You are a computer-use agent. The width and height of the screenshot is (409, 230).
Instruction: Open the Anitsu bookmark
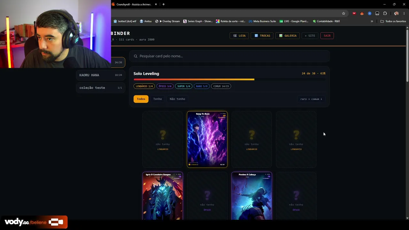point(146,21)
